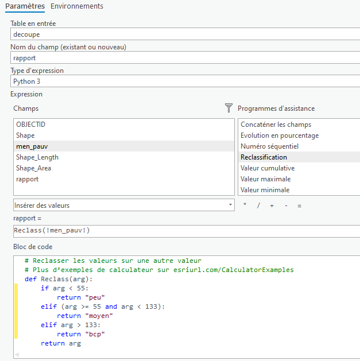Screen dimensions: 360x361
Task: Click the minus (-) operator button
Action: click(286, 205)
